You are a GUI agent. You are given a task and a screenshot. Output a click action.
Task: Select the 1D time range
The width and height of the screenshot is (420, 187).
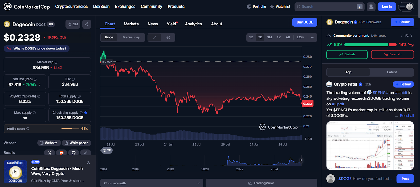(251, 37)
